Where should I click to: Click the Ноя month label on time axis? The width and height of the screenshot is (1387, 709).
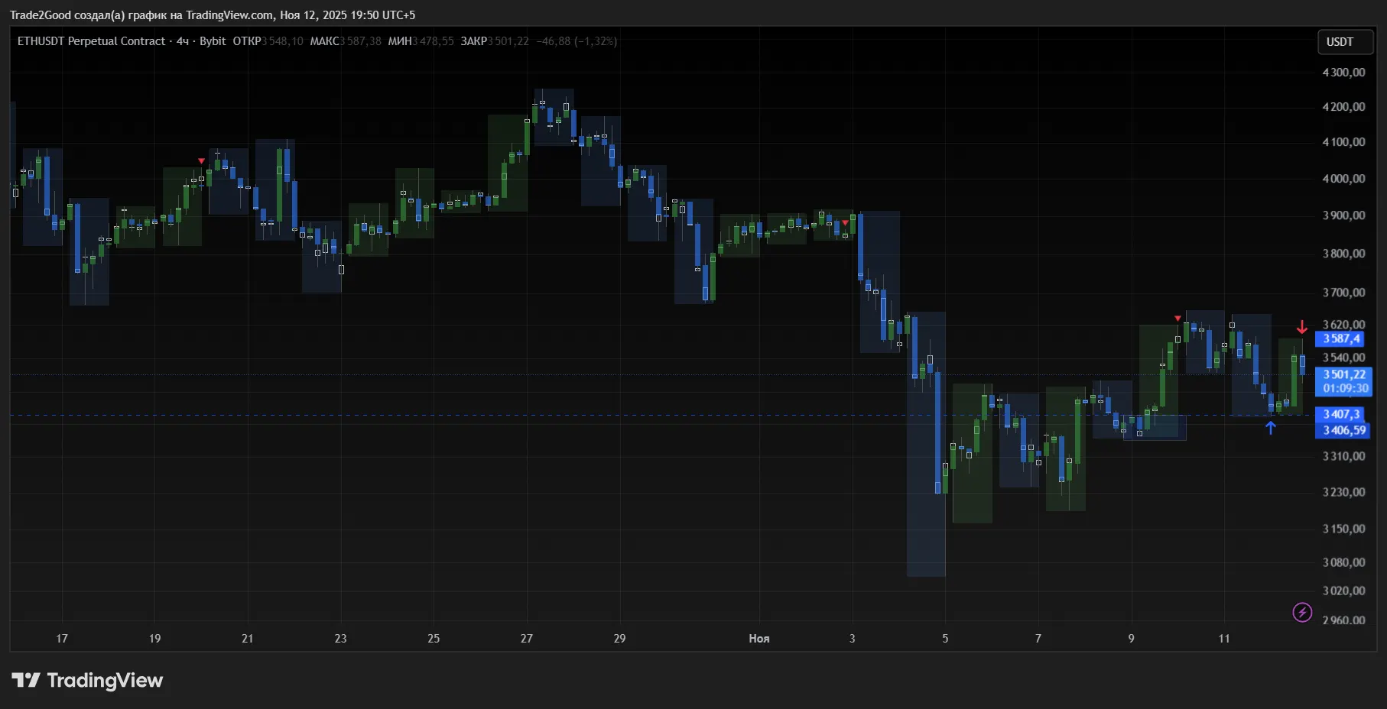click(x=758, y=639)
